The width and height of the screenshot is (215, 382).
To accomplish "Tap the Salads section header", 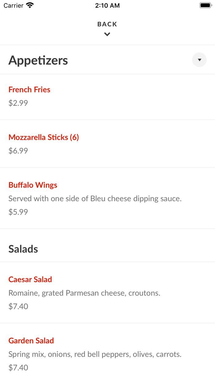I will click(x=23, y=249).
